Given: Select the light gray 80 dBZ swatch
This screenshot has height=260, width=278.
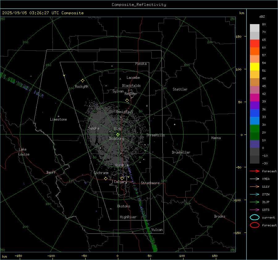Looking at the screenshot, I should 255,28.
